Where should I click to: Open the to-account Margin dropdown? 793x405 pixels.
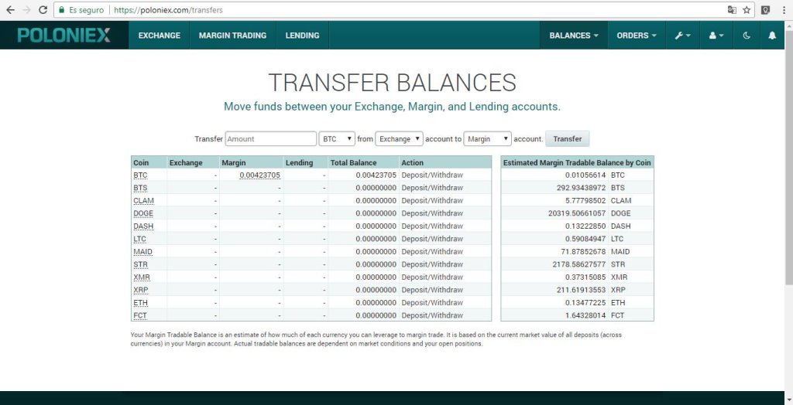pos(488,139)
